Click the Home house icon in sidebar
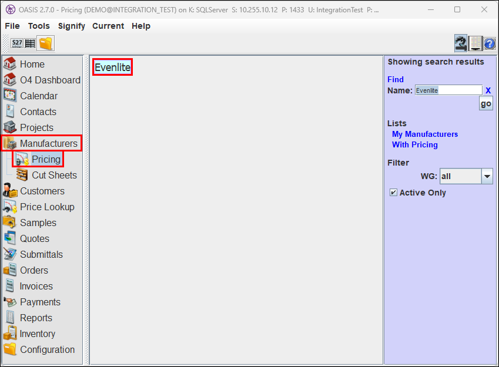 tap(10, 63)
